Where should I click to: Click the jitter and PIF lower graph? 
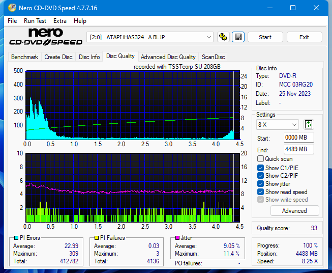pos(133,188)
